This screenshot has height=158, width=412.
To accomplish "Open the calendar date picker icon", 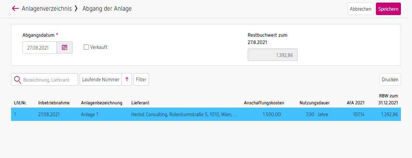I will (64, 47).
